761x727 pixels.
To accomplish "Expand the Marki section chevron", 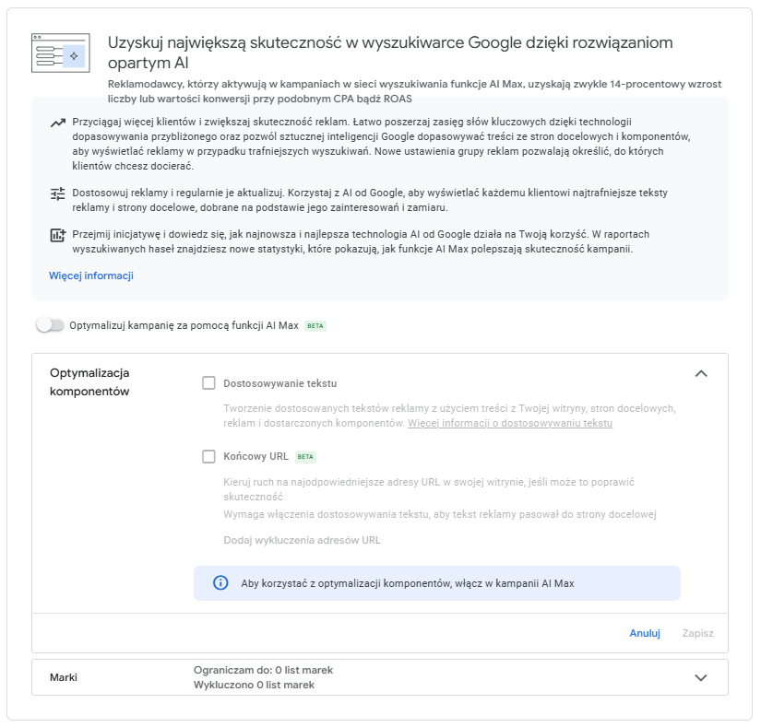I will tap(701, 677).
